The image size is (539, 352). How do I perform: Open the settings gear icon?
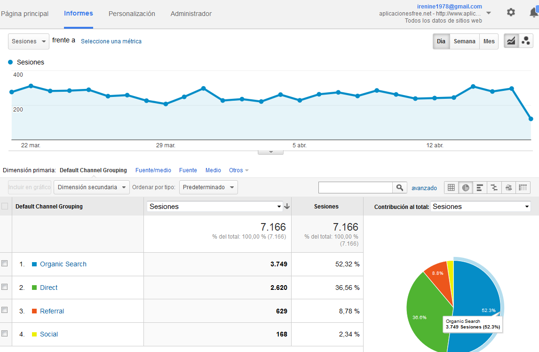coord(511,12)
